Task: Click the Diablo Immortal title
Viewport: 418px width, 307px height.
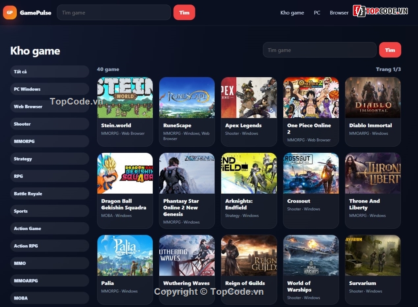Action: click(370, 125)
